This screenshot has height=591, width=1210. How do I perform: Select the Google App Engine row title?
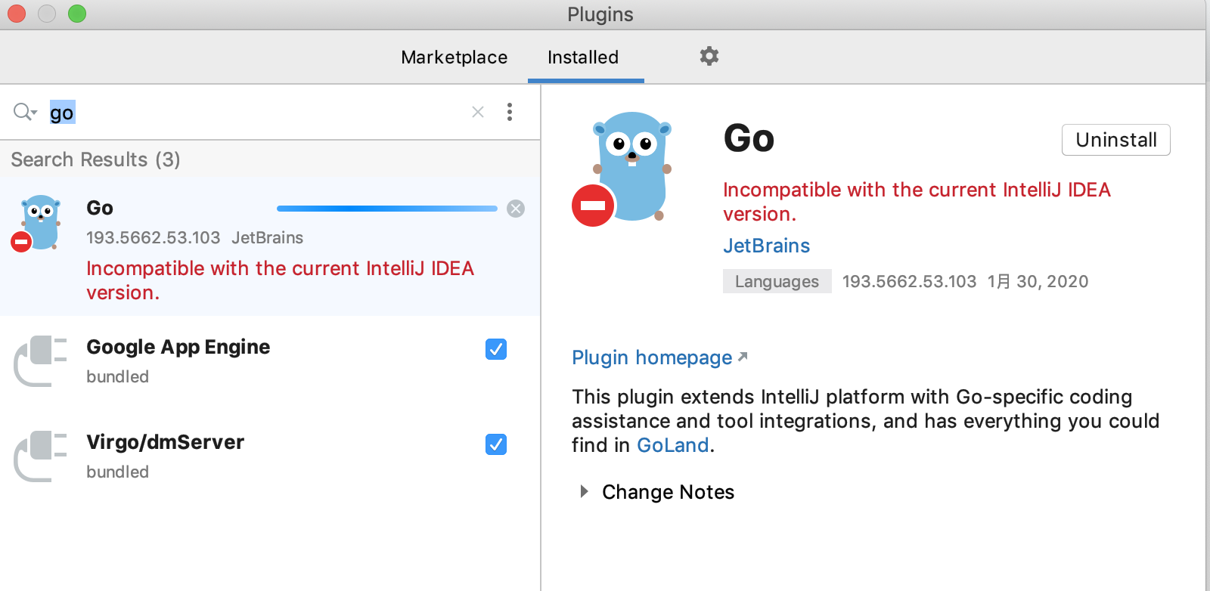tap(178, 347)
